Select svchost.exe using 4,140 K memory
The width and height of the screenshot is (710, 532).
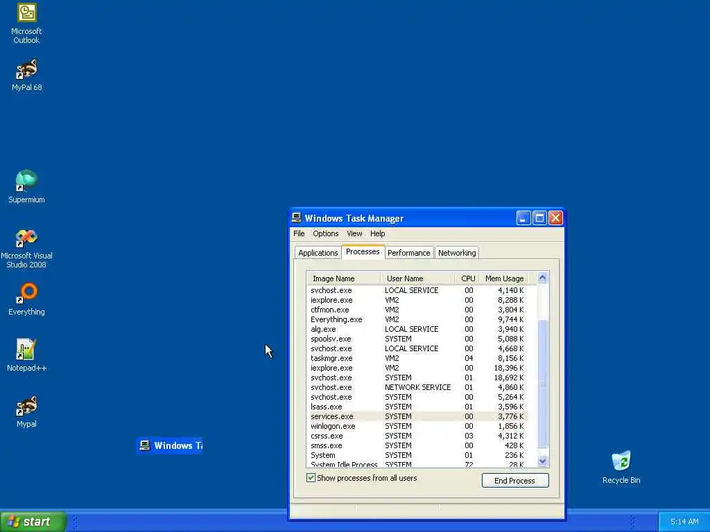click(x=417, y=290)
